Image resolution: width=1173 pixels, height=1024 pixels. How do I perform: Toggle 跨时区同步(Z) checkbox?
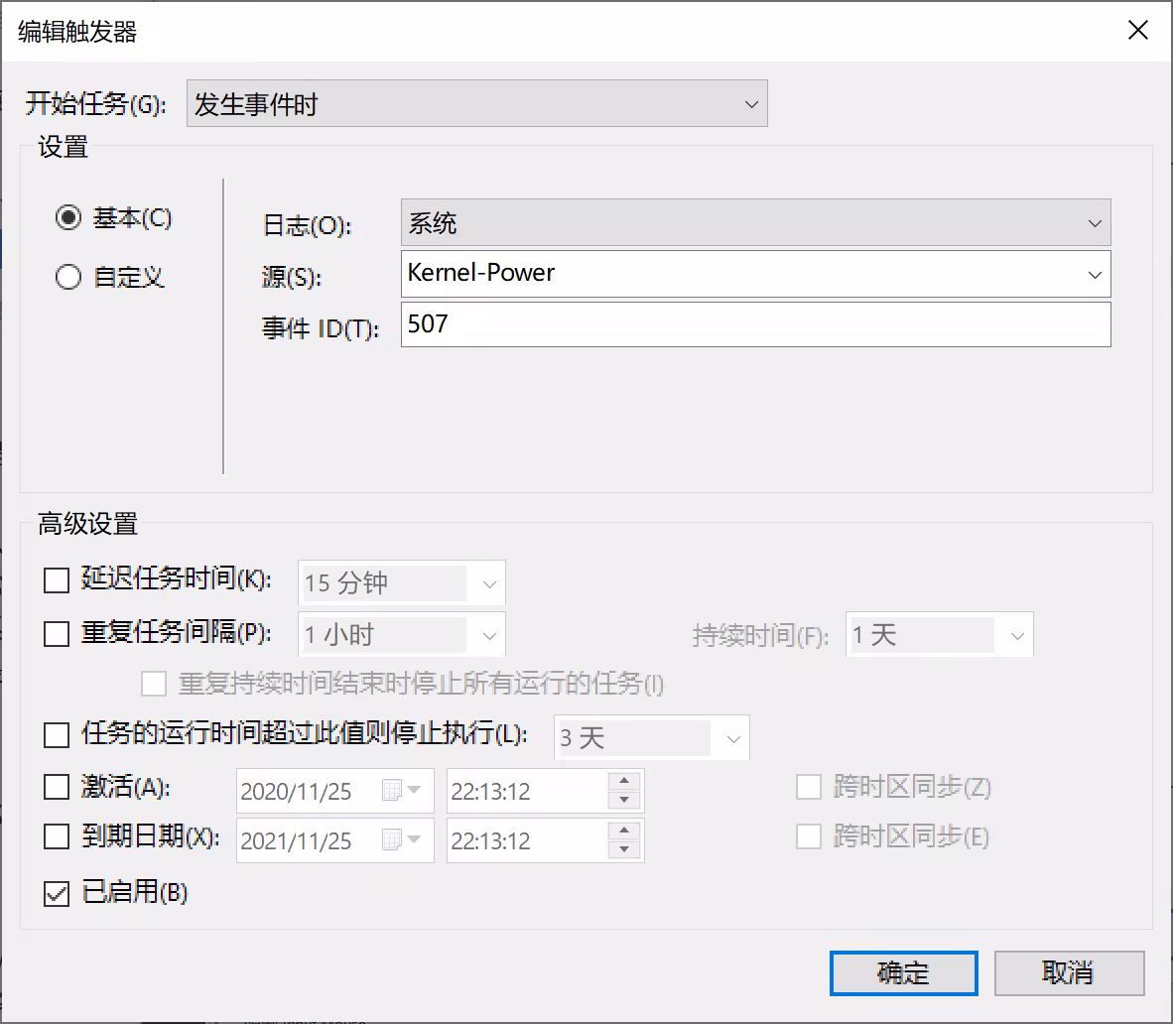(809, 787)
